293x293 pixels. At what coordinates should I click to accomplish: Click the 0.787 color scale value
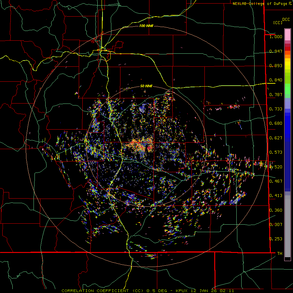pyautogui.click(x=276, y=94)
